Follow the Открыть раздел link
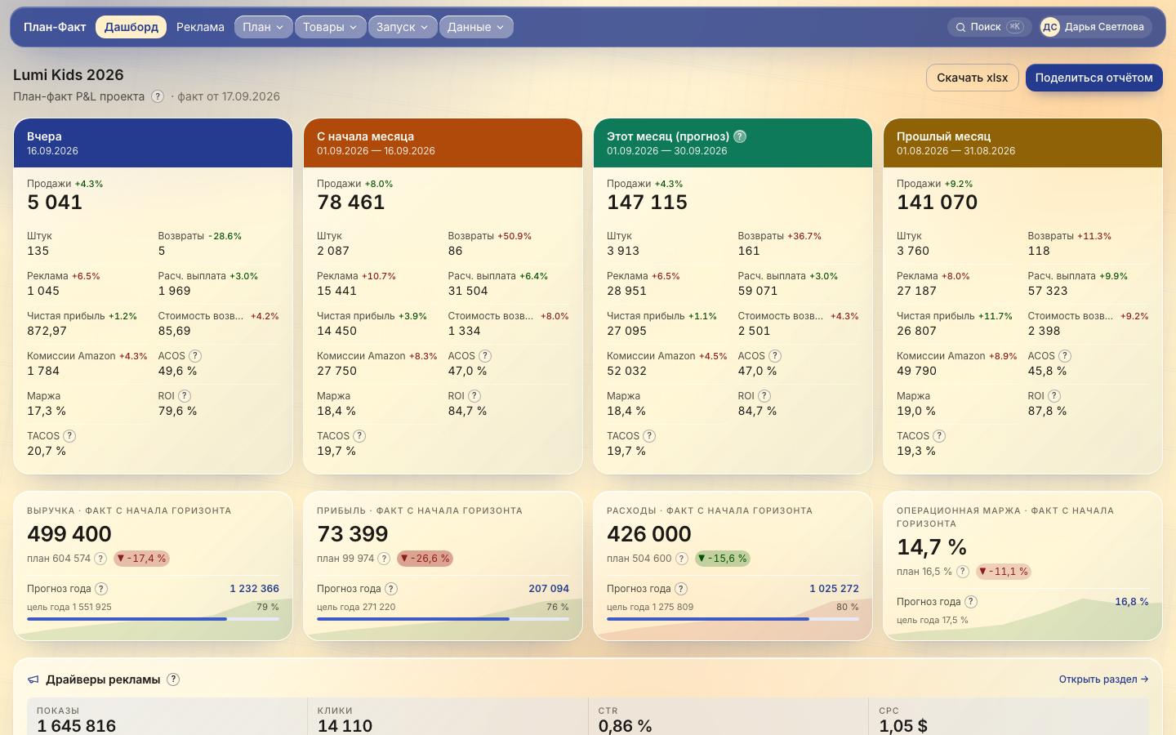1176x735 pixels. point(1104,679)
